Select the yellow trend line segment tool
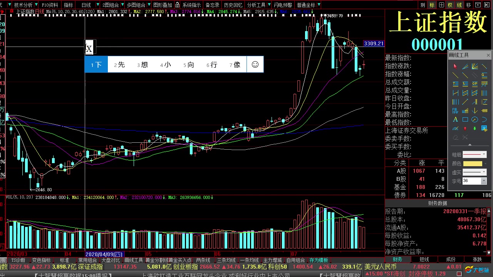This screenshot has height=277, width=493. 484,67
